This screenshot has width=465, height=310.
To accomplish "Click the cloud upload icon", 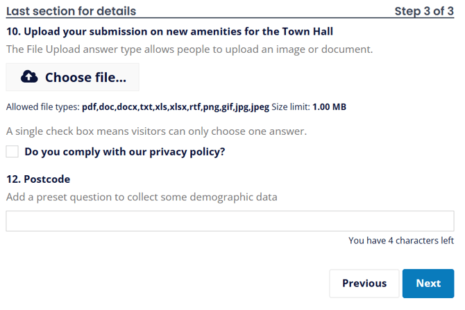I will click(x=29, y=77).
